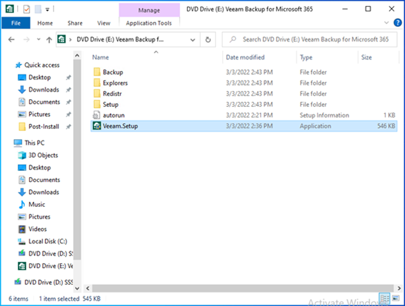Open the recent locations dropdown arrow
This screenshot has height=306, width=405.
(38, 40)
